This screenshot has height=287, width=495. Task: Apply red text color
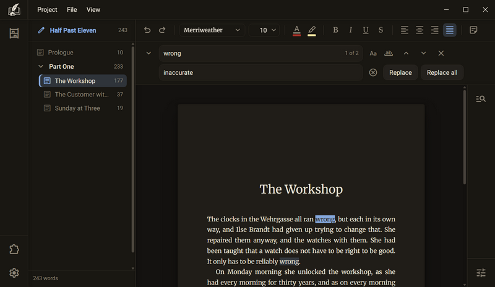296,30
